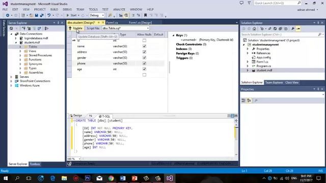The width and height of the screenshot is (326, 183).
Task: Click the Categorized icon in Properties panel
Action: [243, 101]
